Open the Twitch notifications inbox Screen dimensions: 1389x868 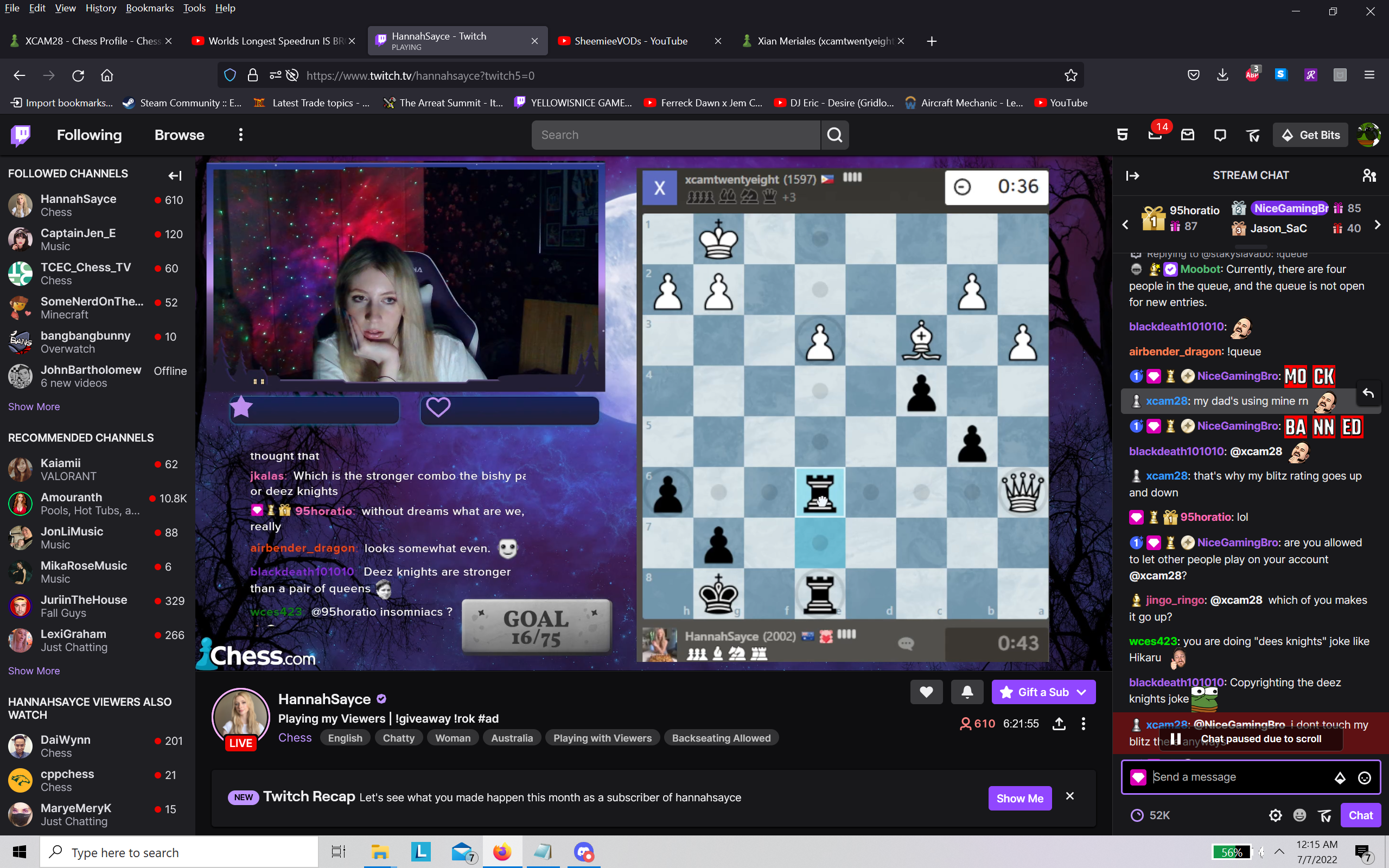(1188, 135)
